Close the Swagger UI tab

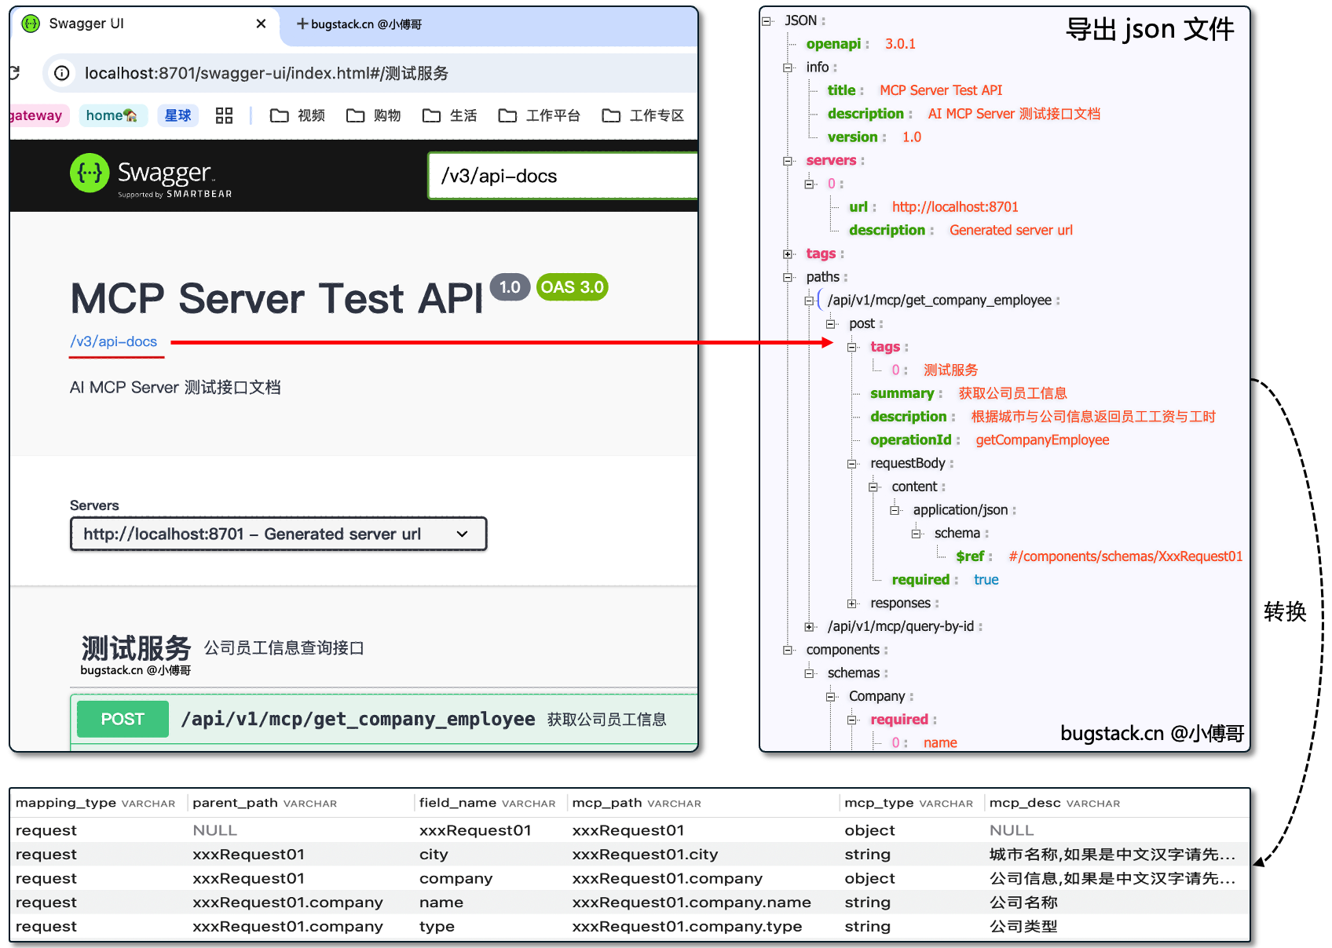coord(261,24)
